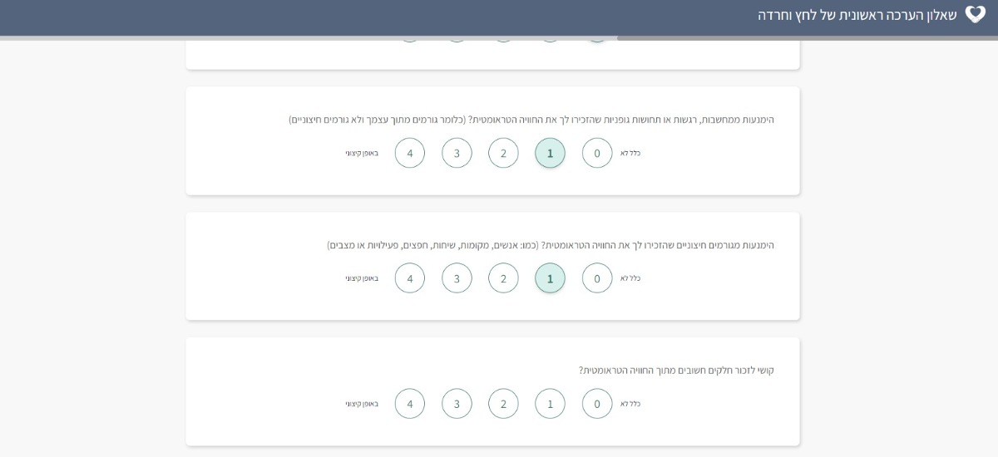998x457 pixels.
Task: Select 2 for avoiding thoughts and feelings question
Action: pos(503,153)
